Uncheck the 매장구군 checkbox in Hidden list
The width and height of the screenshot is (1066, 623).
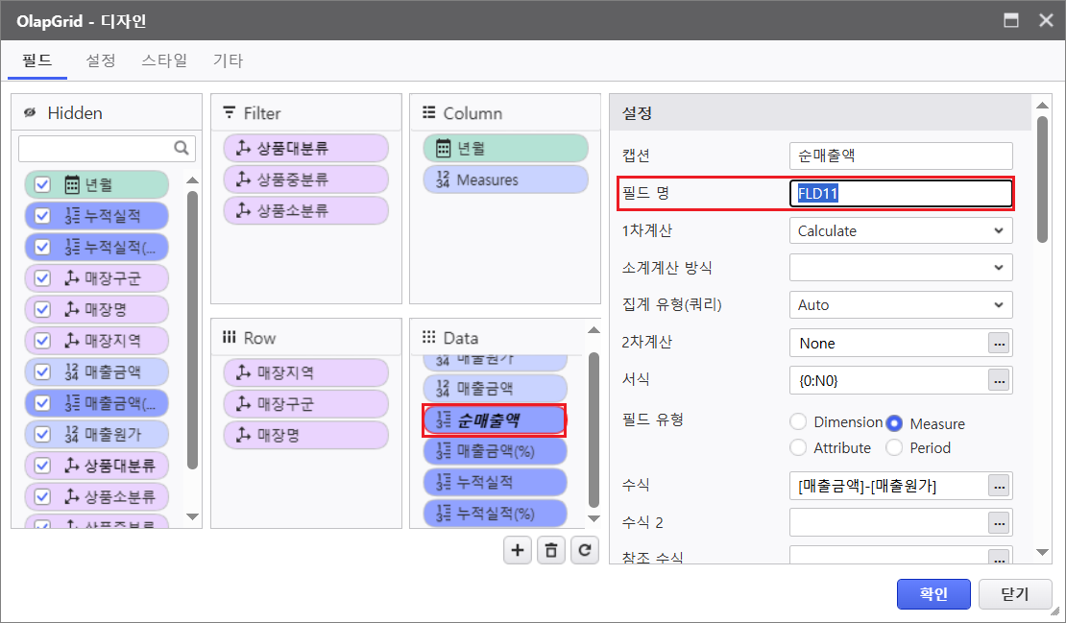[x=42, y=278]
